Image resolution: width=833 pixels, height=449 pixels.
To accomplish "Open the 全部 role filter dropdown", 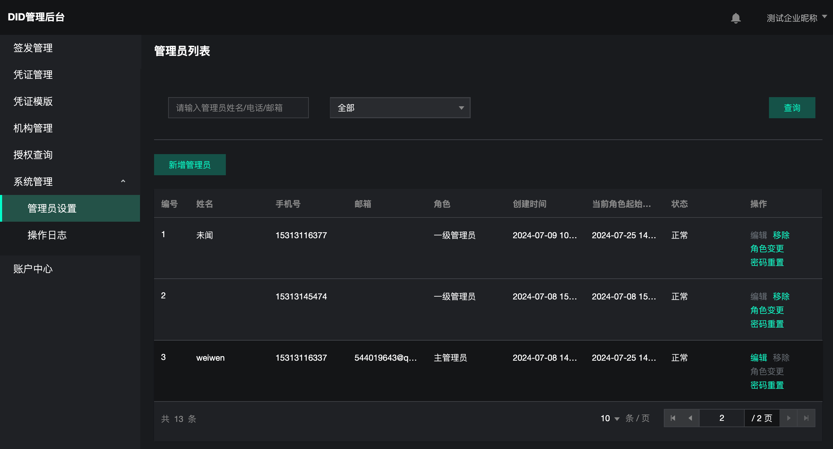I will pos(400,108).
